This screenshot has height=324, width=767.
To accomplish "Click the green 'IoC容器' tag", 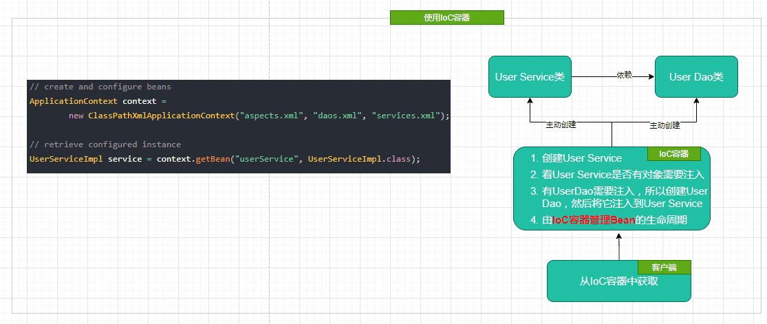I will (x=674, y=153).
